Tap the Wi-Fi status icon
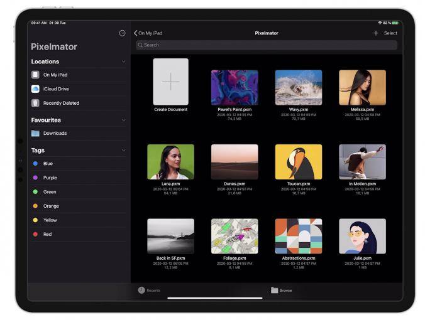Viewport: 425px width, 320px height. coord(380,23)
